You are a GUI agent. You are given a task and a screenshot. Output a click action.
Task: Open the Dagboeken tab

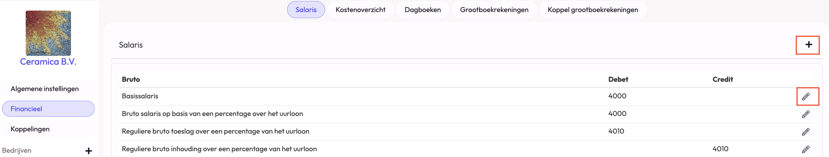click(423, 10)
